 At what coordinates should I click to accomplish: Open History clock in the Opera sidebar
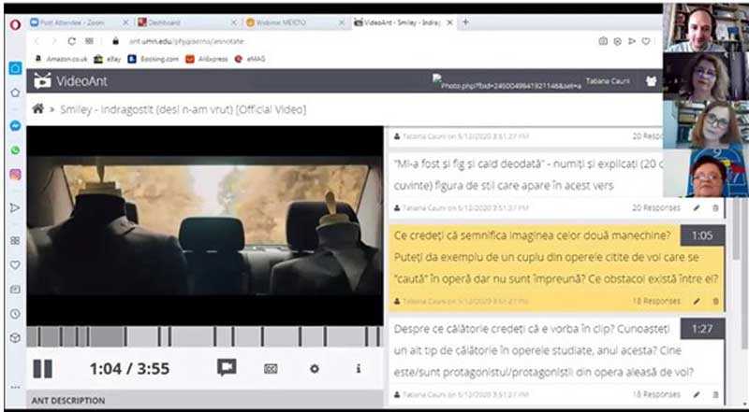pos(15,314)
